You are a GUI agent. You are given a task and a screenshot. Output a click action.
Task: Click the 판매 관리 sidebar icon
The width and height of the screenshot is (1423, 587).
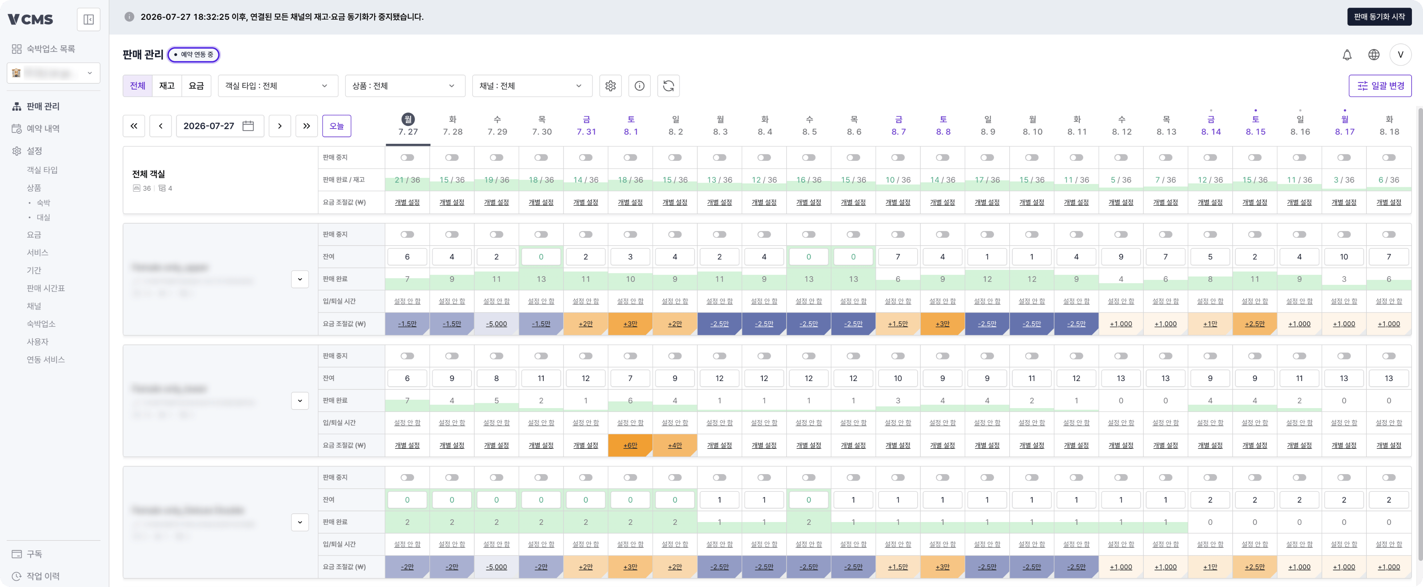pos(17,106)
